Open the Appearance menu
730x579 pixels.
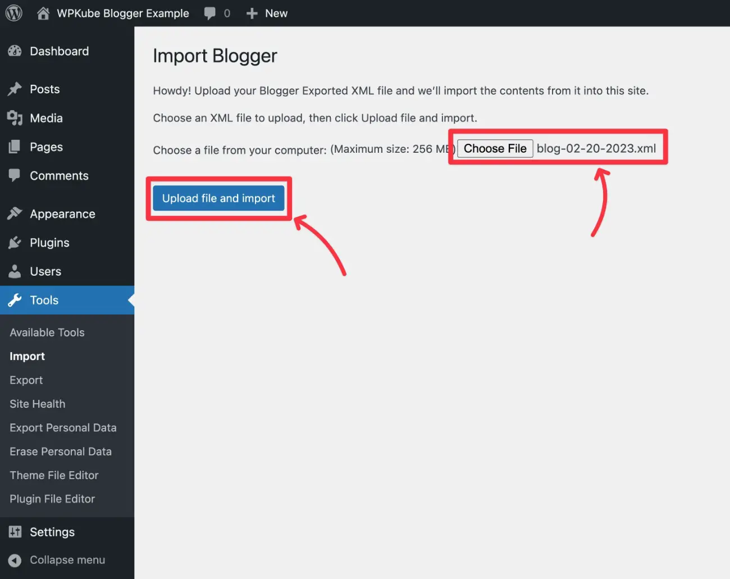tap(62, 214)
